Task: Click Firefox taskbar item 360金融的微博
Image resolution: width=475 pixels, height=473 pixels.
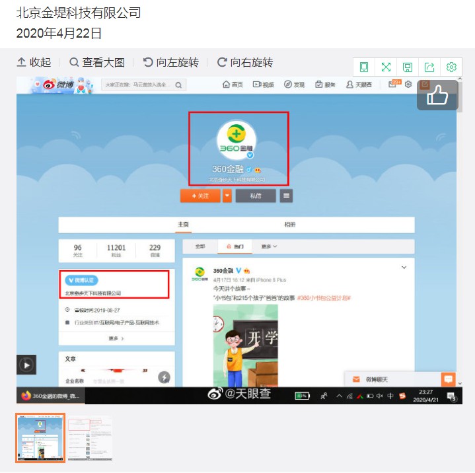Action: pyautogui.click(x=51, y=396)
